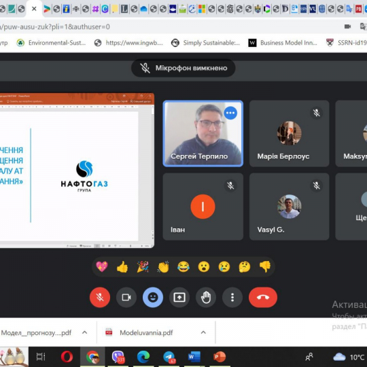Close the current browser tab
This screenshot has height=367, width=367.
34,9
